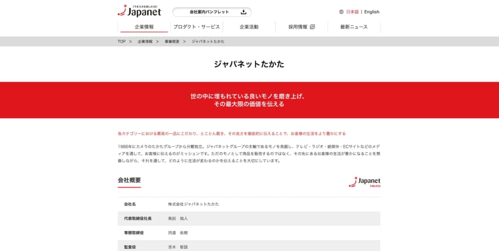The image size is (499, 251).
Task: Open the 企業活動 menu
Action: click(x=249, y=27)
